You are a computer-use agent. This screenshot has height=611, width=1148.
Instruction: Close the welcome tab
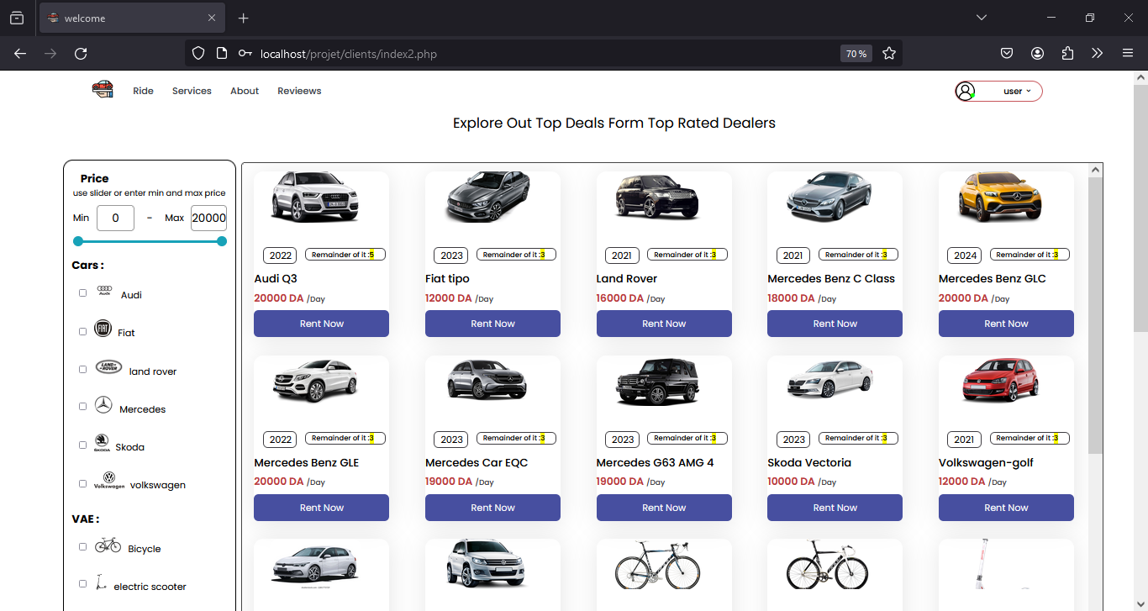[x=212, y=18]
